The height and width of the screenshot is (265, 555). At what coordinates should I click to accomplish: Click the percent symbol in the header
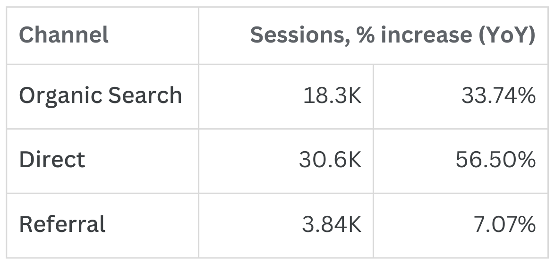366,35
